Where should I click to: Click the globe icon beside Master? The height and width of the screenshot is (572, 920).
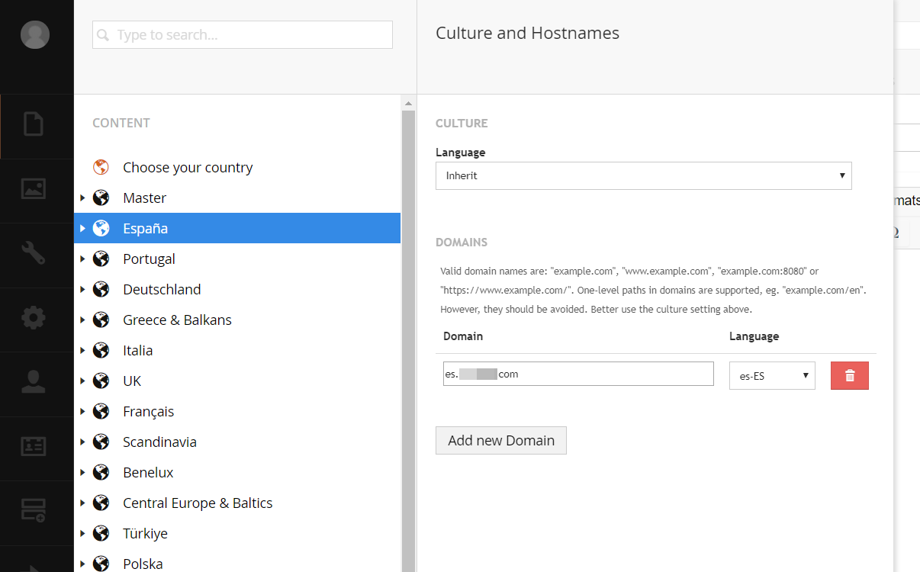101,198
